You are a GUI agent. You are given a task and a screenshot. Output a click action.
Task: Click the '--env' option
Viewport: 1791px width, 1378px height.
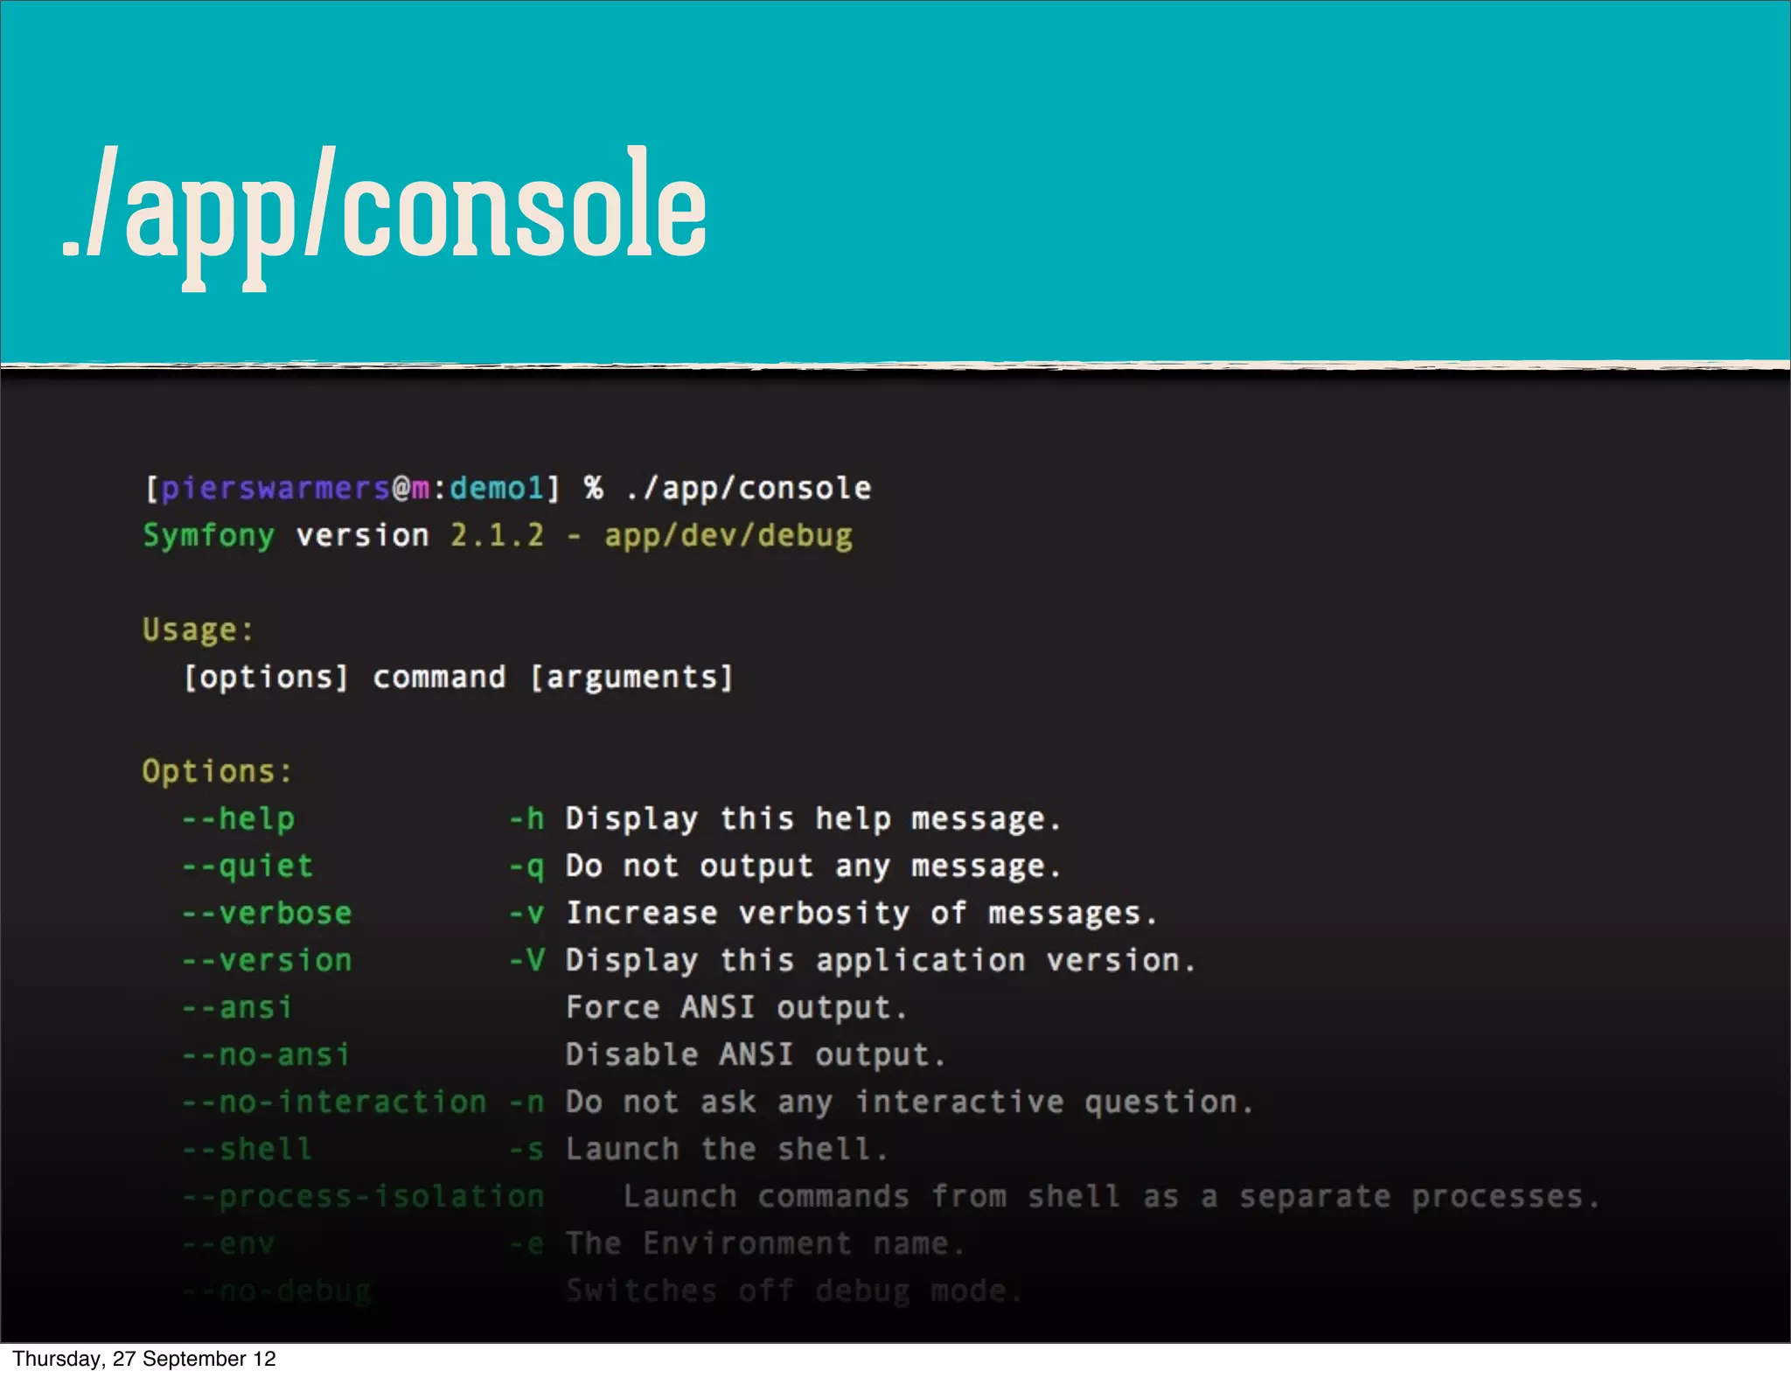coord(229,1244)
